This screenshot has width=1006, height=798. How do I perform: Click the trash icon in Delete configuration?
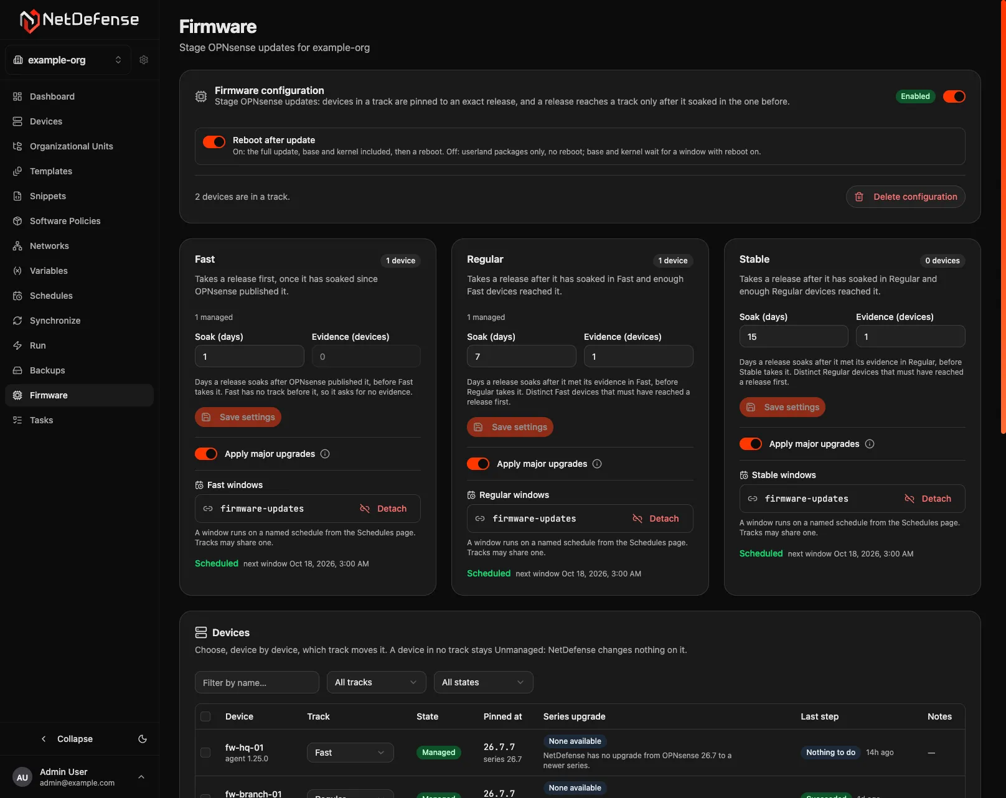tap(859, 197)
